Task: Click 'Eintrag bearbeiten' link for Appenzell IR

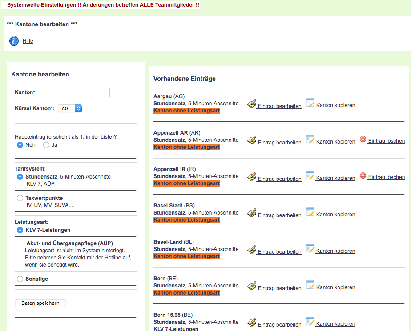Action: click(279, 179)
